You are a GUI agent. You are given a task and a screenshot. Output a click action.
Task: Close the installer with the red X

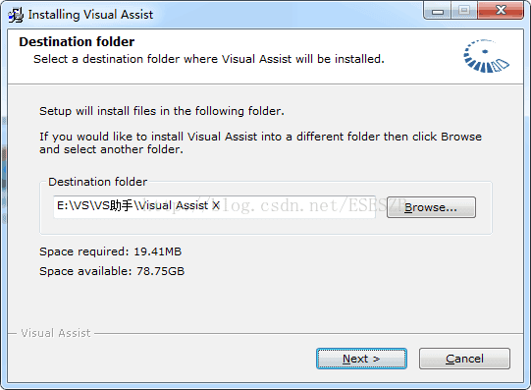(x=501, y=11)
